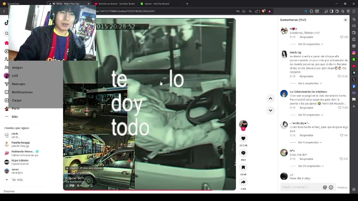Viewport: 358px width, 201px height.
Task: Expand 'Ver 55 respuestas' replies
Action: click(310, 44)
